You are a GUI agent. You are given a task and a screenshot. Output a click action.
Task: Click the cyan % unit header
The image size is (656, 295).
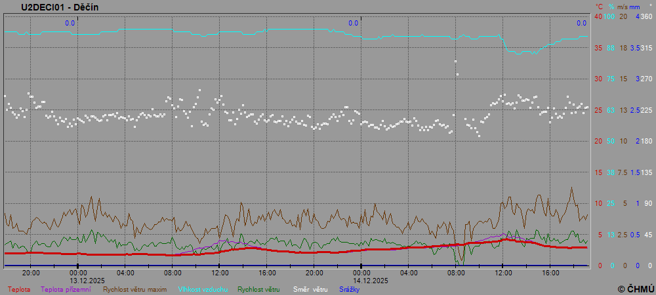click(x=611, y=6)
